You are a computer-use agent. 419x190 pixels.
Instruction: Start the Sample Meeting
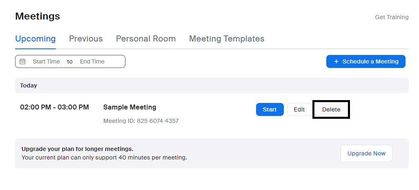(270, 109)
